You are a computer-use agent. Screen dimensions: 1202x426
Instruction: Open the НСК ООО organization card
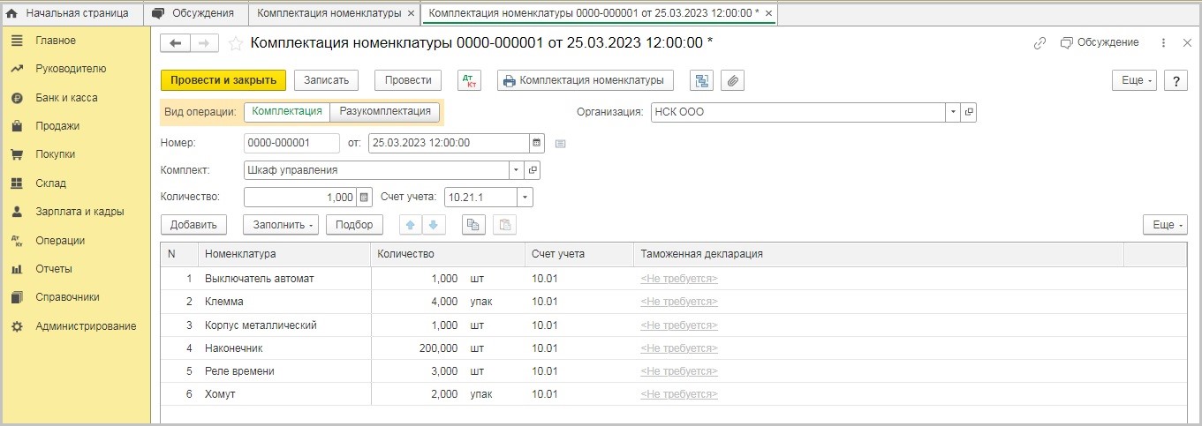[x=969, y=113]
